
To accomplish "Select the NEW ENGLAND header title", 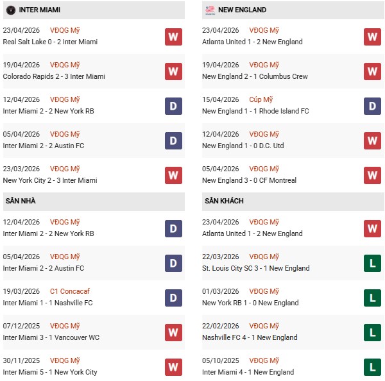I will coord(242,10).
